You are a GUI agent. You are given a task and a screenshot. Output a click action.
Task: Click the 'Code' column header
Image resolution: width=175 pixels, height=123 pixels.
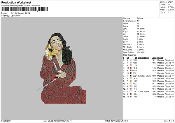click(x=154, y=58)
